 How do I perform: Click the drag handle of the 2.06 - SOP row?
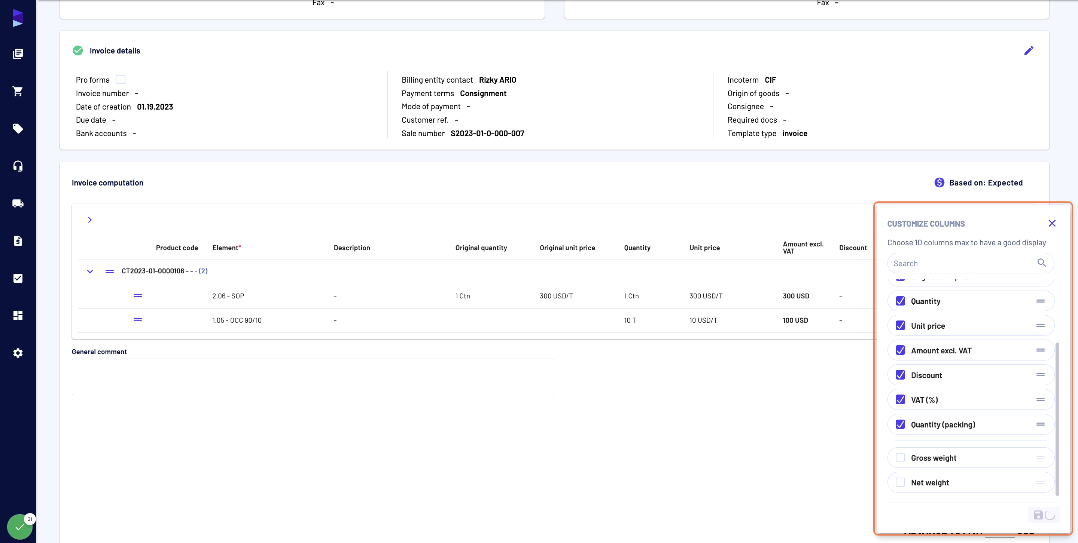click(x=138, y=295)
